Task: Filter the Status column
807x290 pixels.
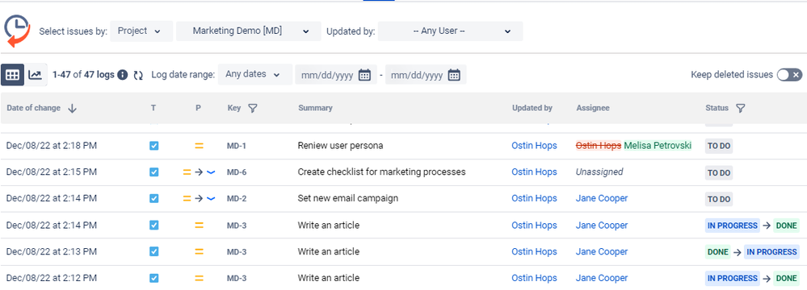Action: tap(740, 108)
